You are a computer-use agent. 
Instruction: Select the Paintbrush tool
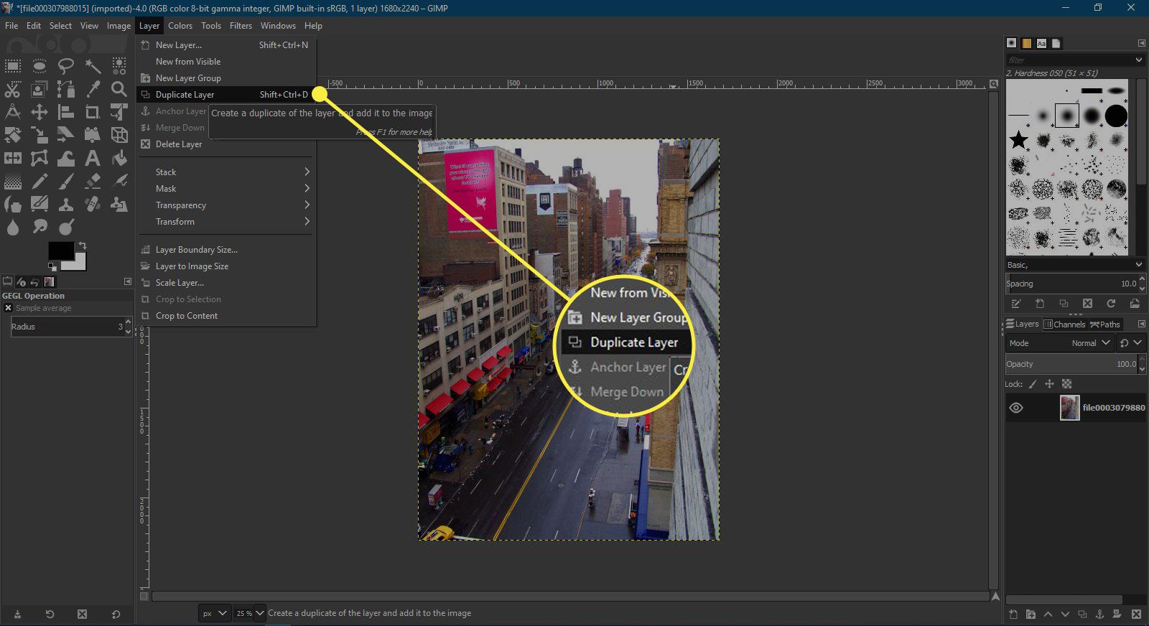66,181
